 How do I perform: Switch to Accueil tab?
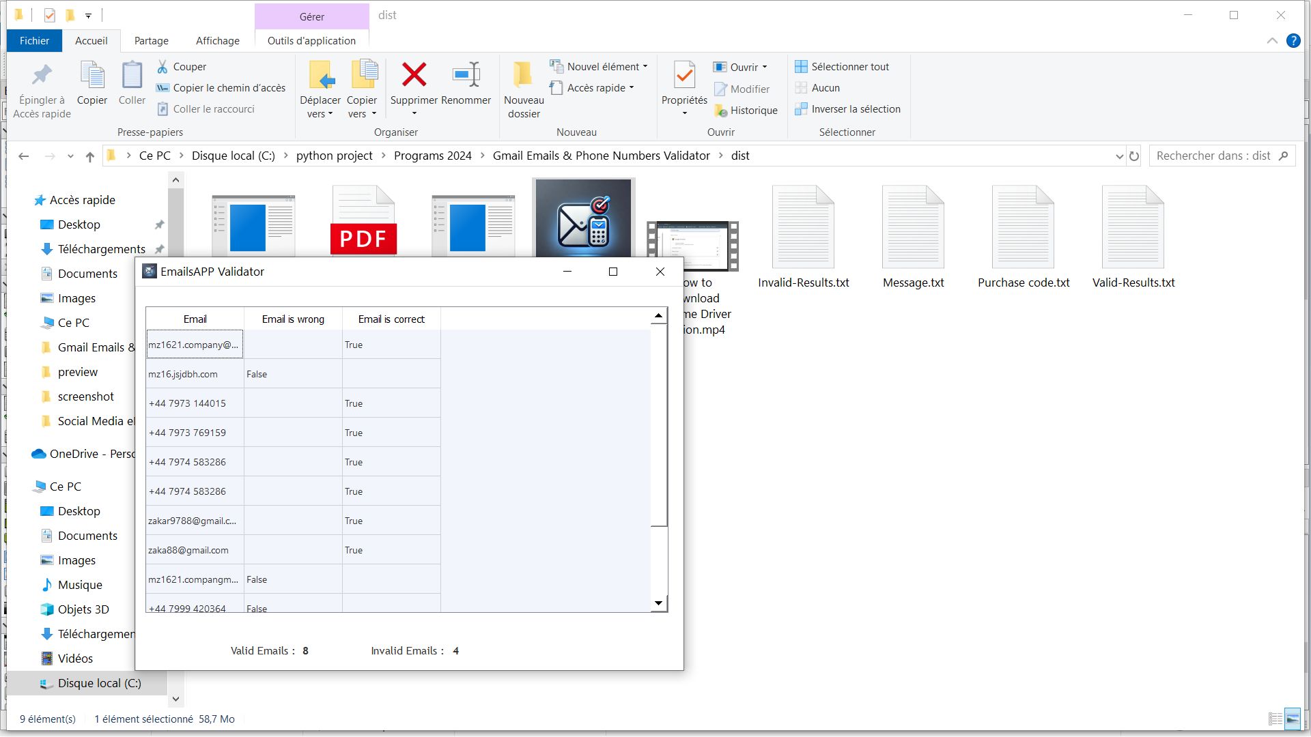pos(91,41)
